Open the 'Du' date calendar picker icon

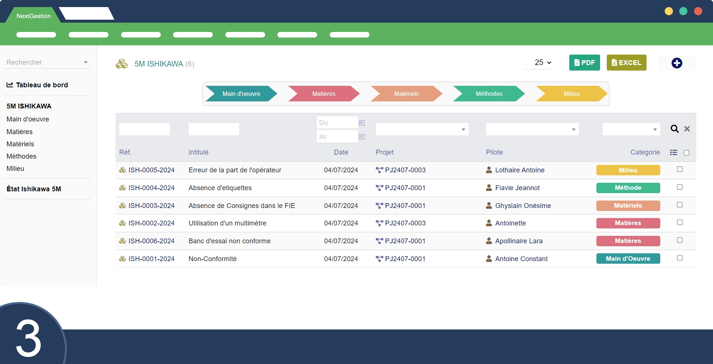coord(362,123)
